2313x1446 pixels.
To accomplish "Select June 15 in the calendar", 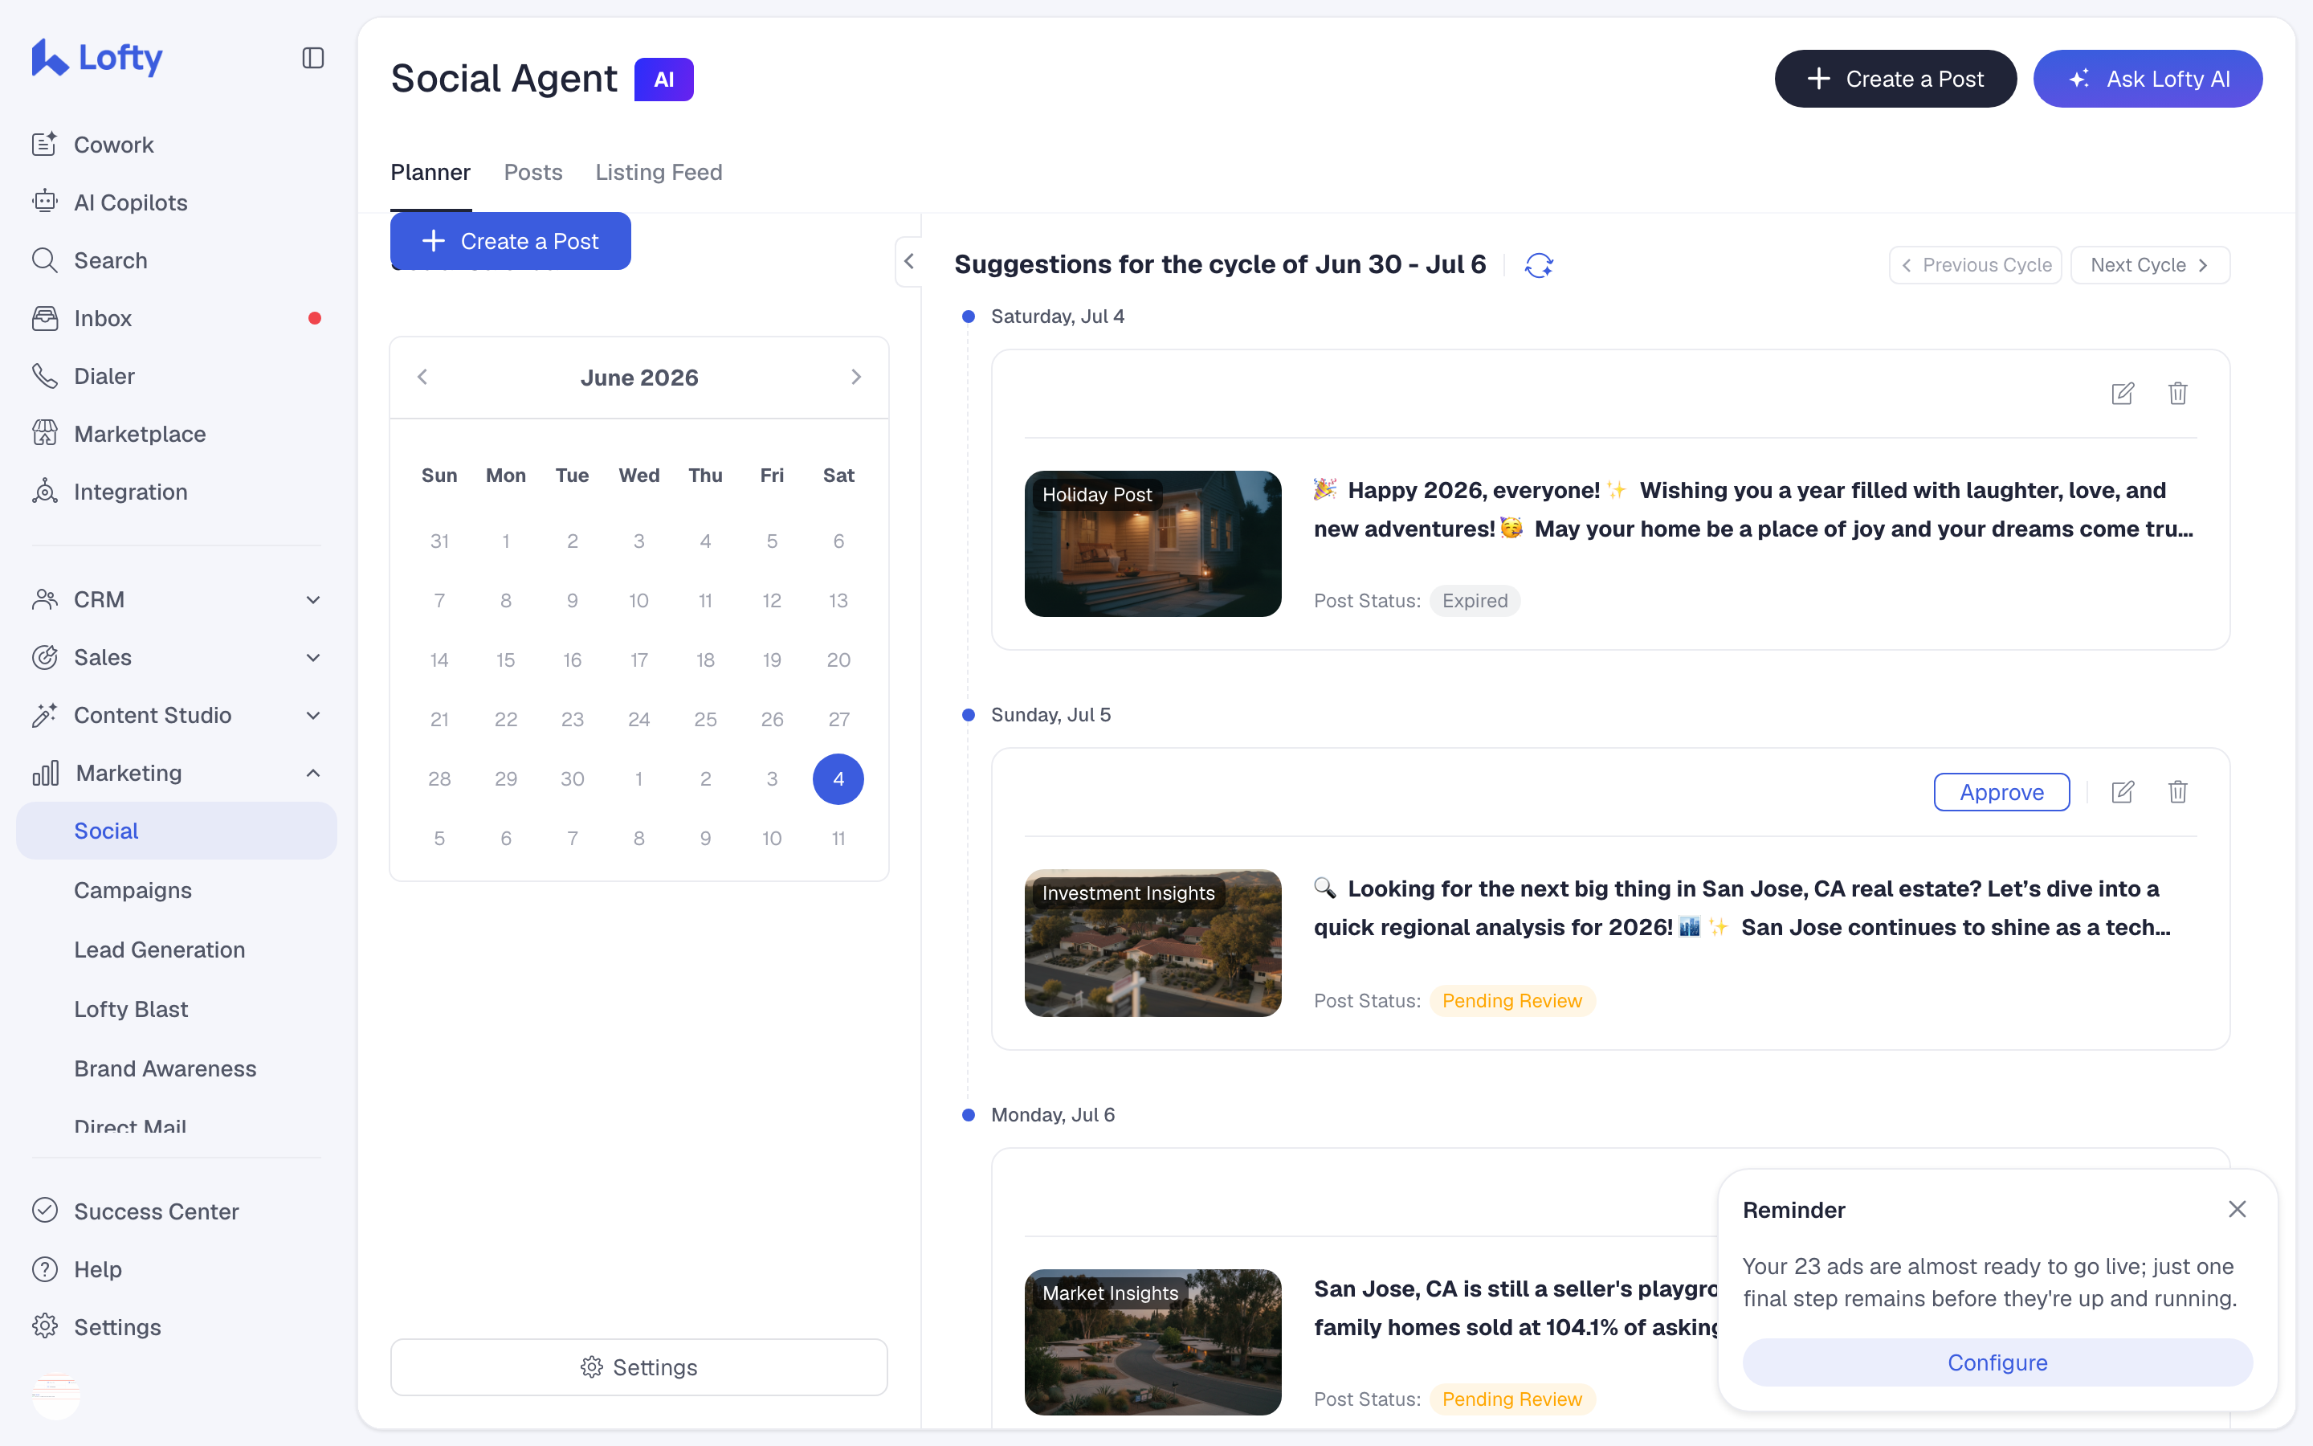I will click(x=506, y=660).
